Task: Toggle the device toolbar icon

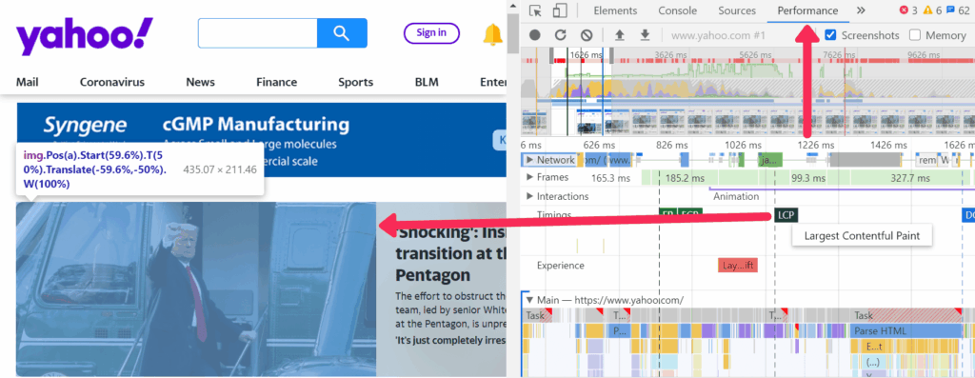Action: click(560, 10)
